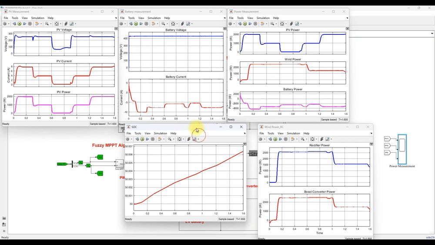Click highlight signal icon in PV Measurement toolbar
Screen dimensions: 435x245
click(x=37, y=24)
